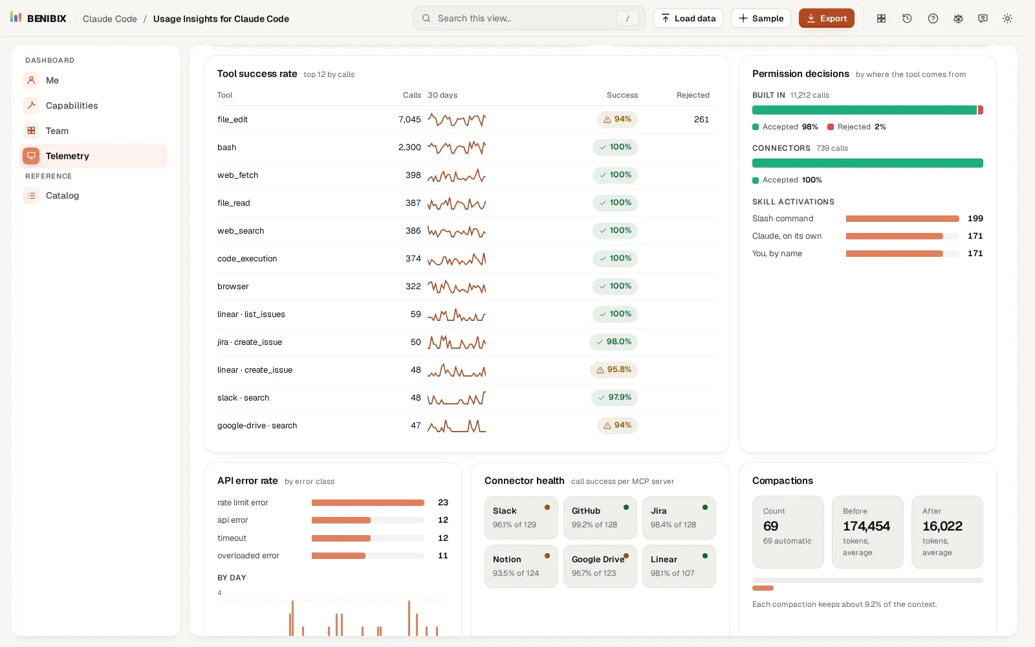Click the BENIBIX logo icon
1035x647 pixels.
pos(16,17)
